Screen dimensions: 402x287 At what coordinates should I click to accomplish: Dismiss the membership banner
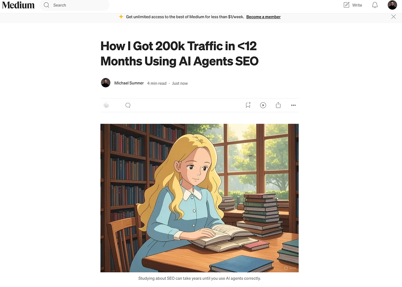click(x=393, y=16)
